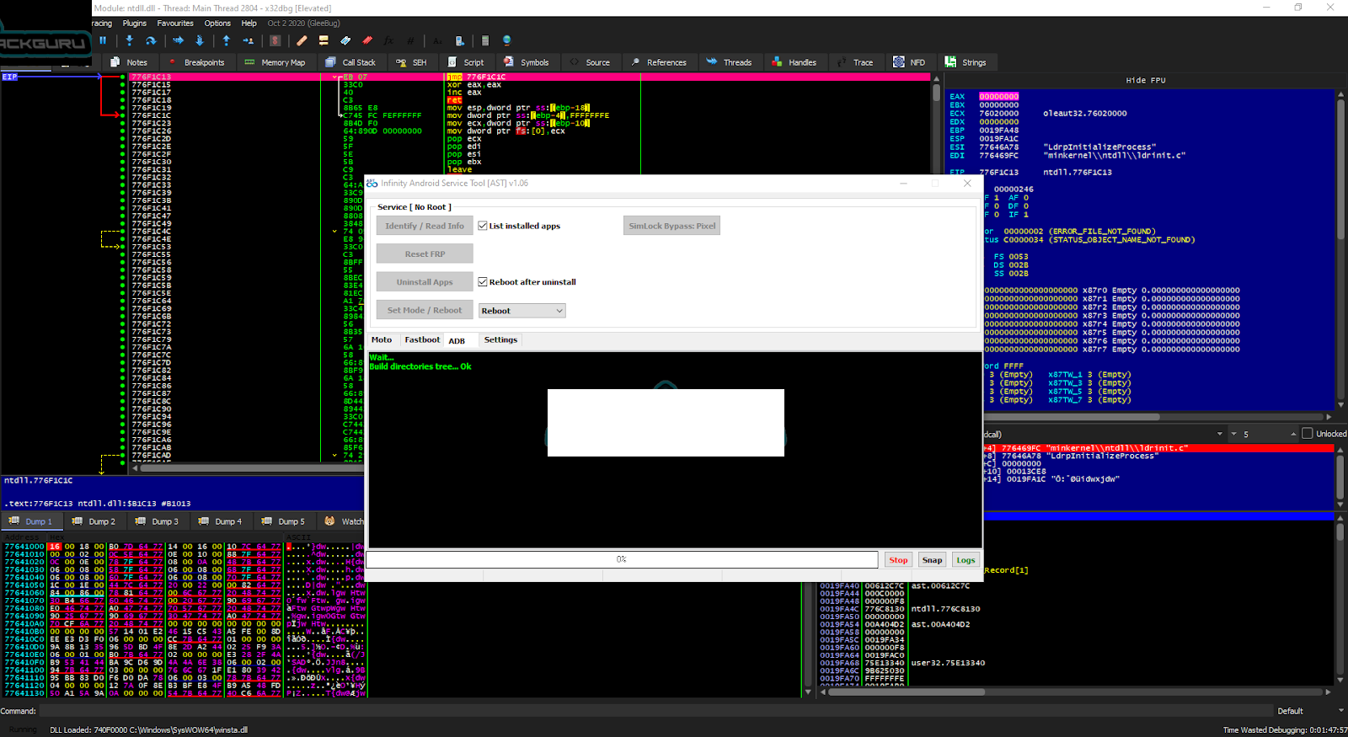The height and width of the screenshot is (737, 1348).
Task: Open the Help menu
Action: click(249, 24)
